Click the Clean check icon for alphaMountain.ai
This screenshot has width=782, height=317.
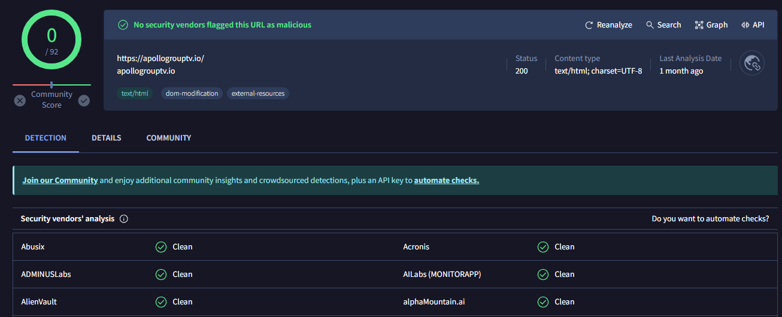tap(543, 301)
